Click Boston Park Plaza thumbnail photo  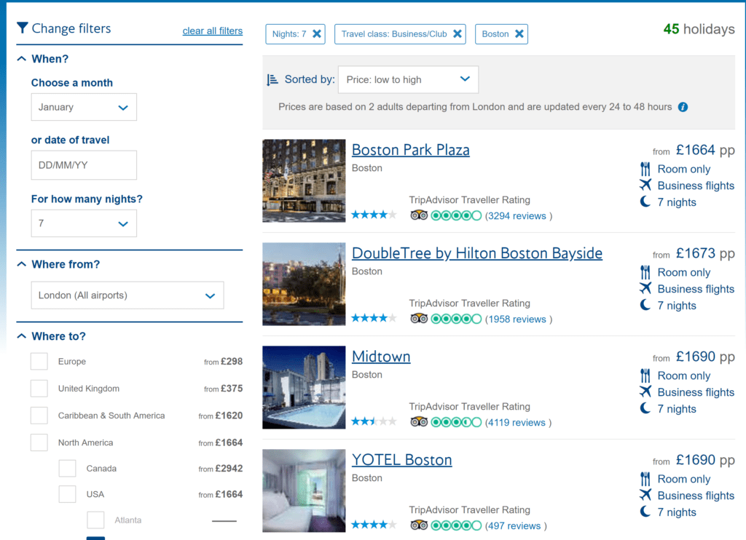(304, 180)
